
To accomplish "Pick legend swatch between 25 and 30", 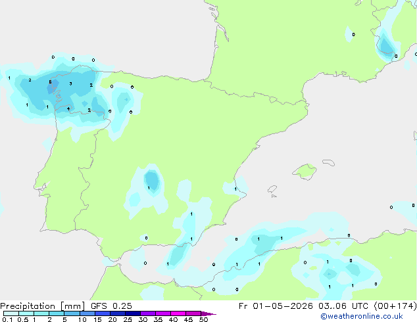I will (133, 313).
